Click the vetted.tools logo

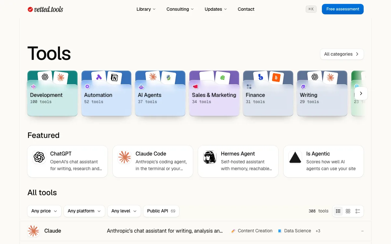(45, 9)
